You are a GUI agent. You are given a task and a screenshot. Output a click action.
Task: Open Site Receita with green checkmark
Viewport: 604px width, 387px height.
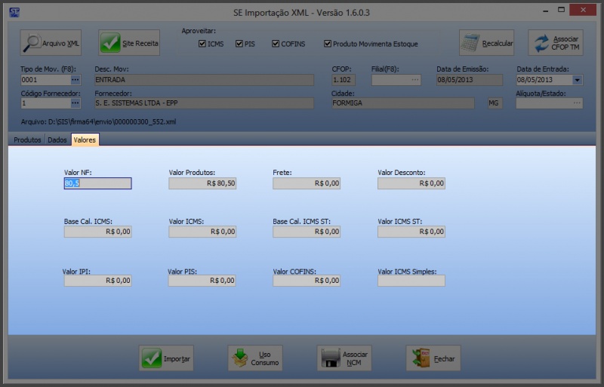(130, 43)
